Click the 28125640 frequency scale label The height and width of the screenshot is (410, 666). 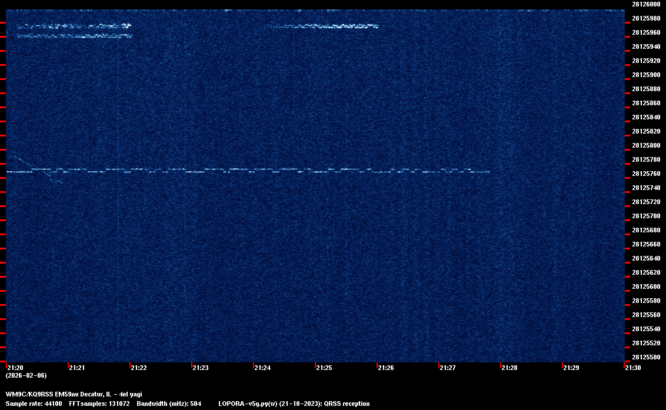[645, 258]
